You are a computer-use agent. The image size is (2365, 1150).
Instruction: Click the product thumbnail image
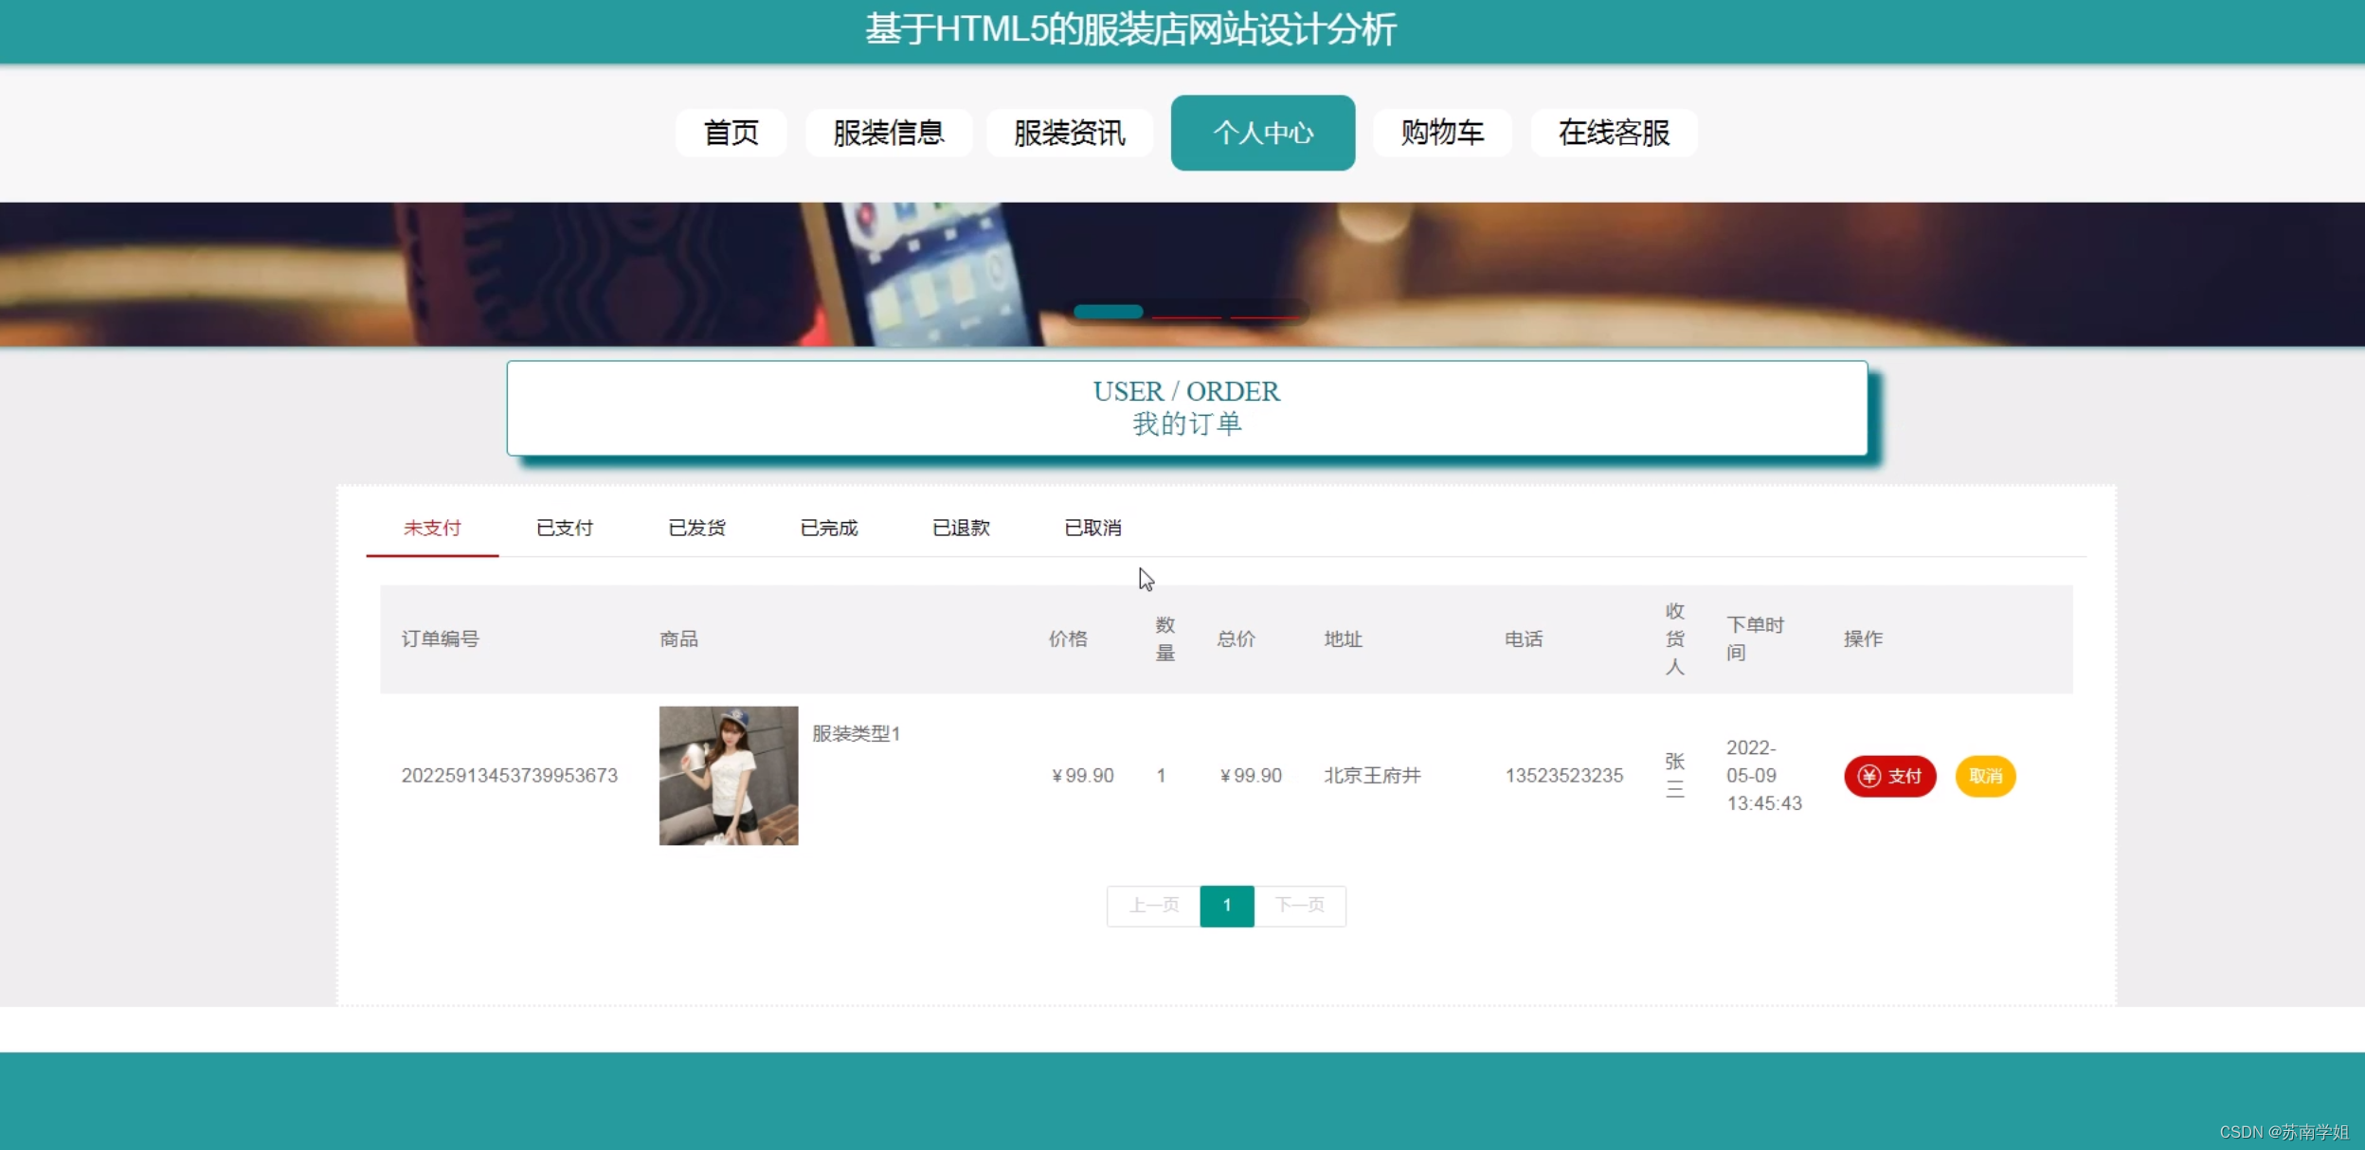click(728, 775)
